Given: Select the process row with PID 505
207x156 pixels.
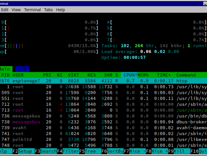Looking at the screenshot, I should click(104, 92).
